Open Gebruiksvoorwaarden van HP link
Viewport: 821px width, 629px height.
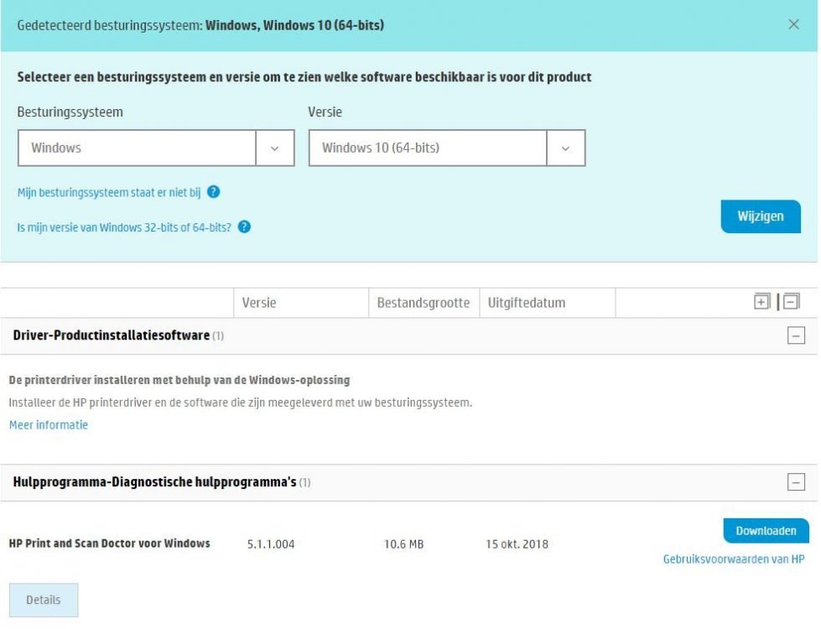tap(734, 559)
